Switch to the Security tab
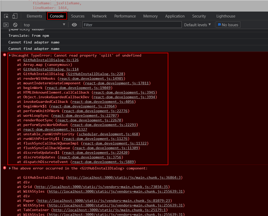 (x=199, y=16)
